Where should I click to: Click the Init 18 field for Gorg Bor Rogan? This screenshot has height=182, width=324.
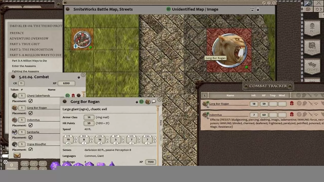pyautogui.click(x=254, y=104)
